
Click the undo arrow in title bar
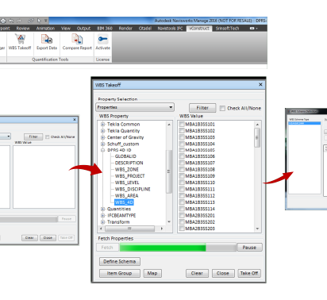tap(11, 21)
